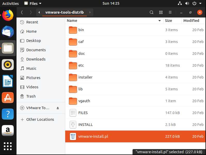
Task: Click the 2.5 kB size value
Action: (x=170, y=125)
